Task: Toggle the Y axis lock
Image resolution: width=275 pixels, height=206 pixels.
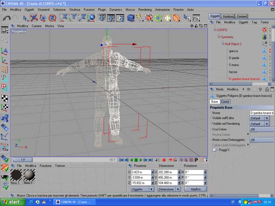Action: pos(73,18)
